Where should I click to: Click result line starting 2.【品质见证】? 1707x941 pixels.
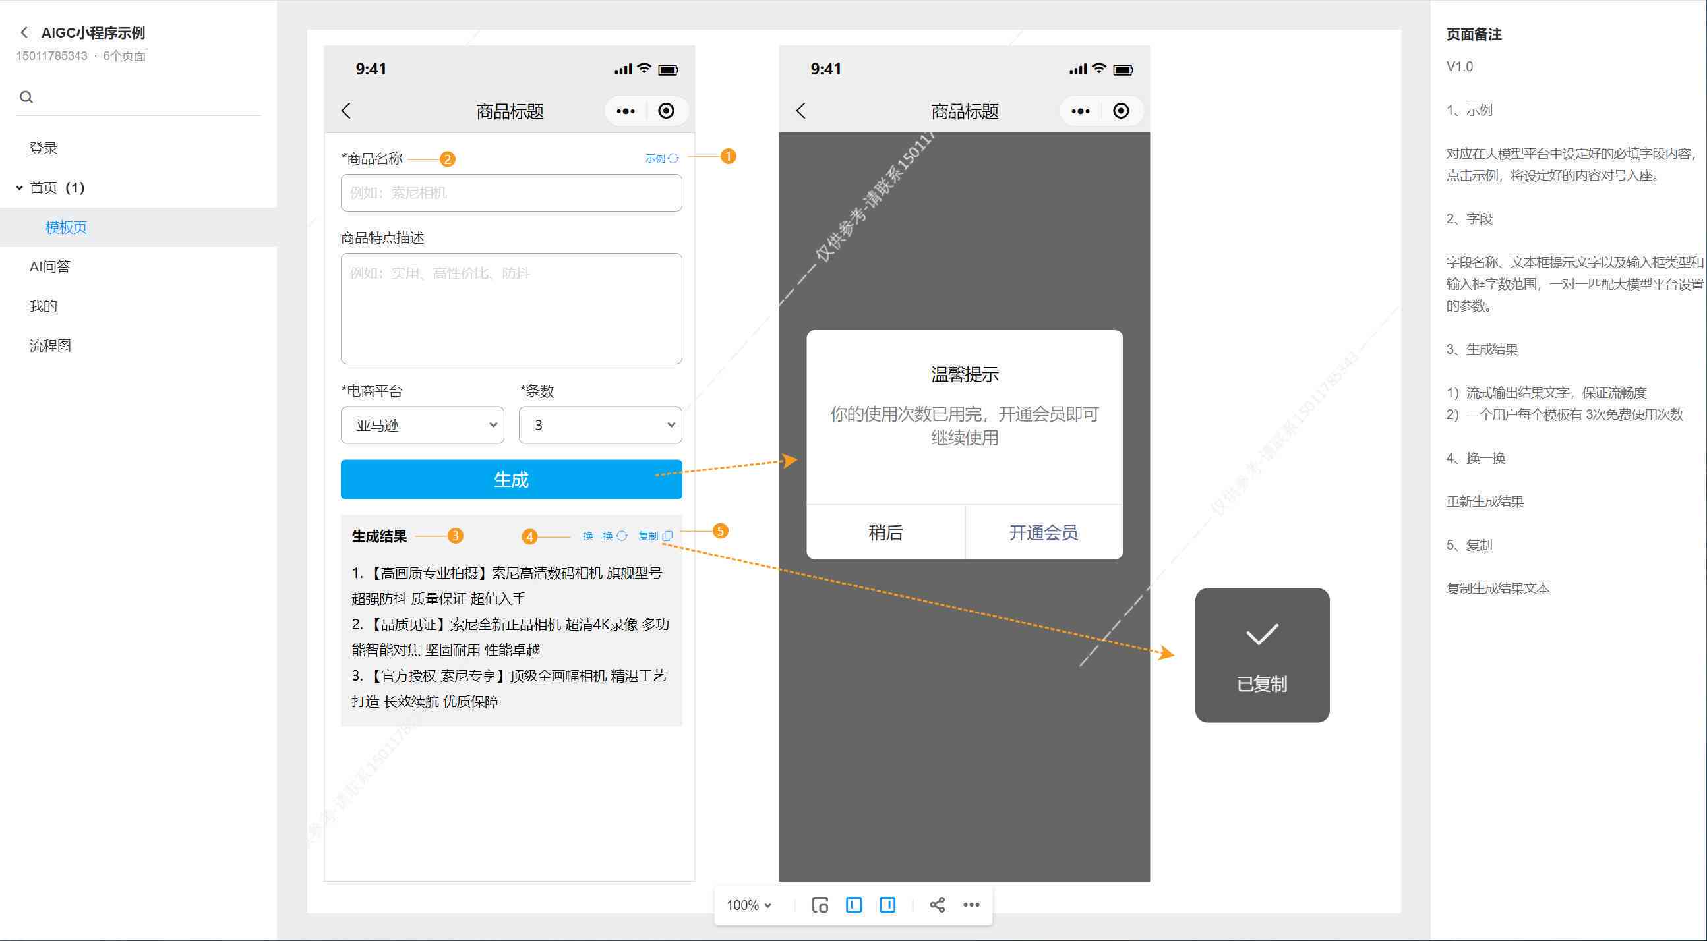click(510, 637)
